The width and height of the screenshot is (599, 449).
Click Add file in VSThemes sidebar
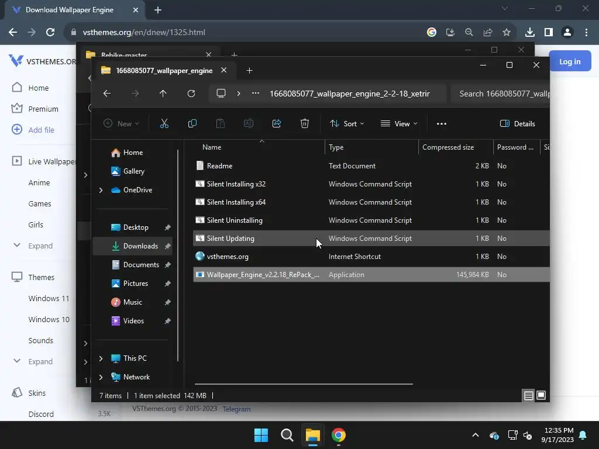point(42,130)
